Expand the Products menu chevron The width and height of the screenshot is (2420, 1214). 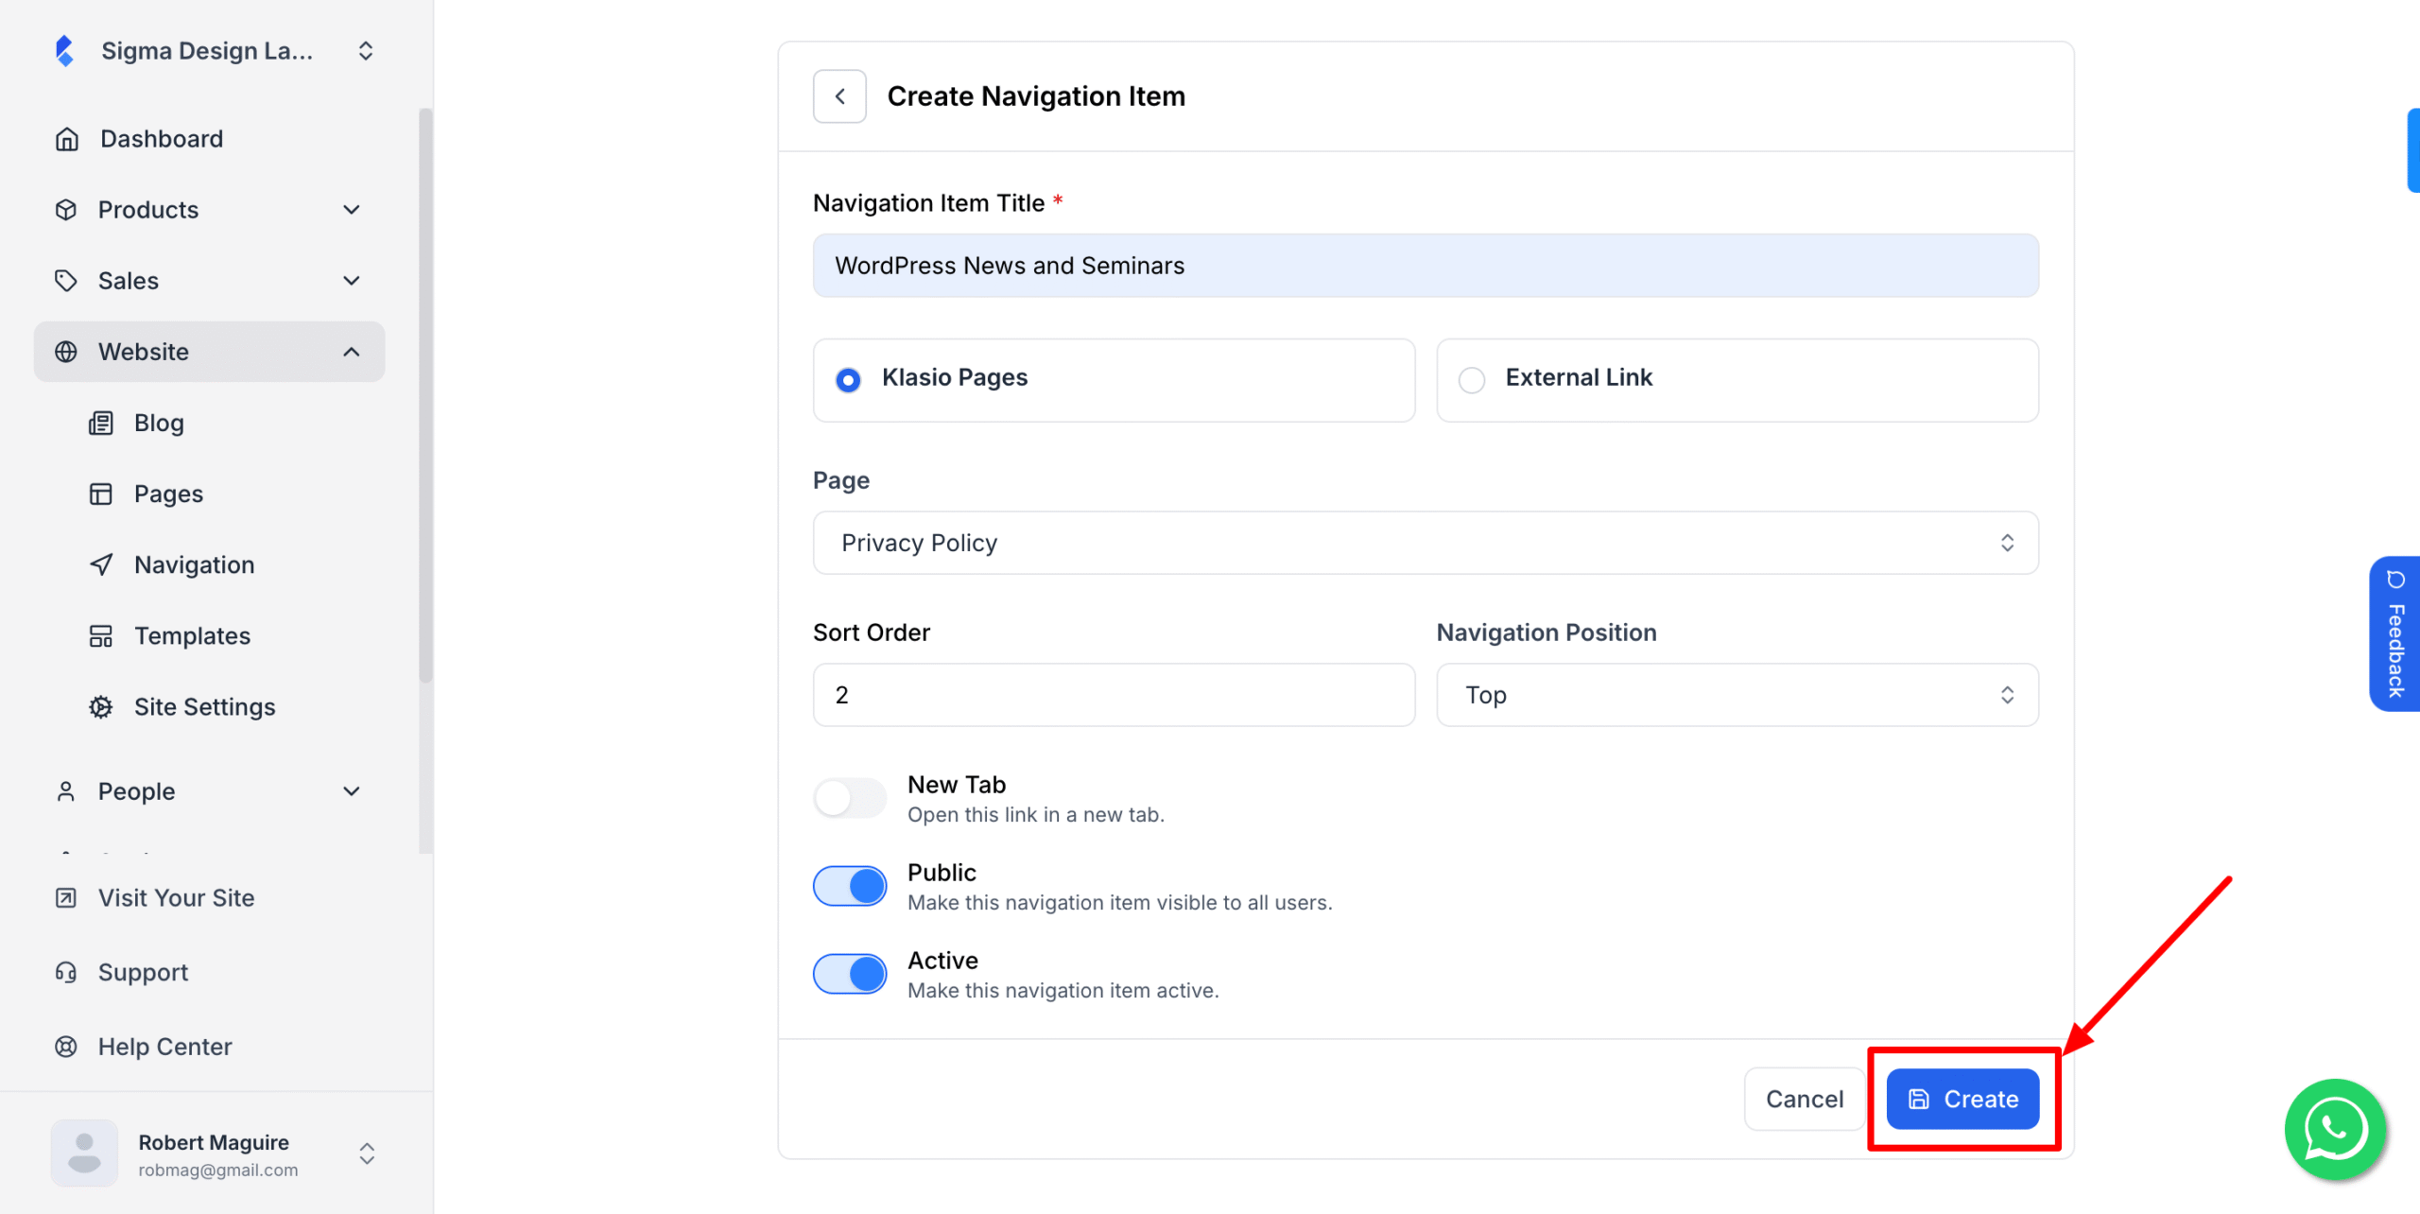pyautogui.click(x=352, y=210)
